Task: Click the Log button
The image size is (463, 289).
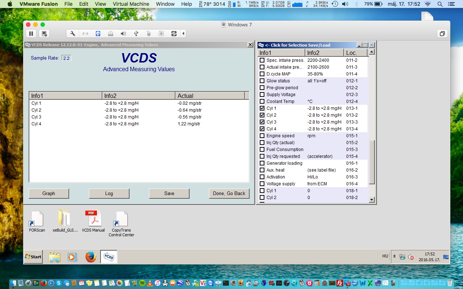Action: pos(109,194)
